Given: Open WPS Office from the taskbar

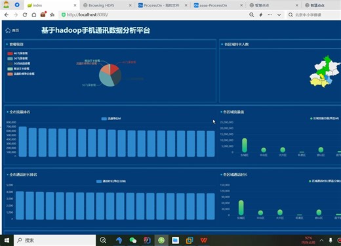Looking at the screenshot, I should pyautogui.click(x=204, y=240).
